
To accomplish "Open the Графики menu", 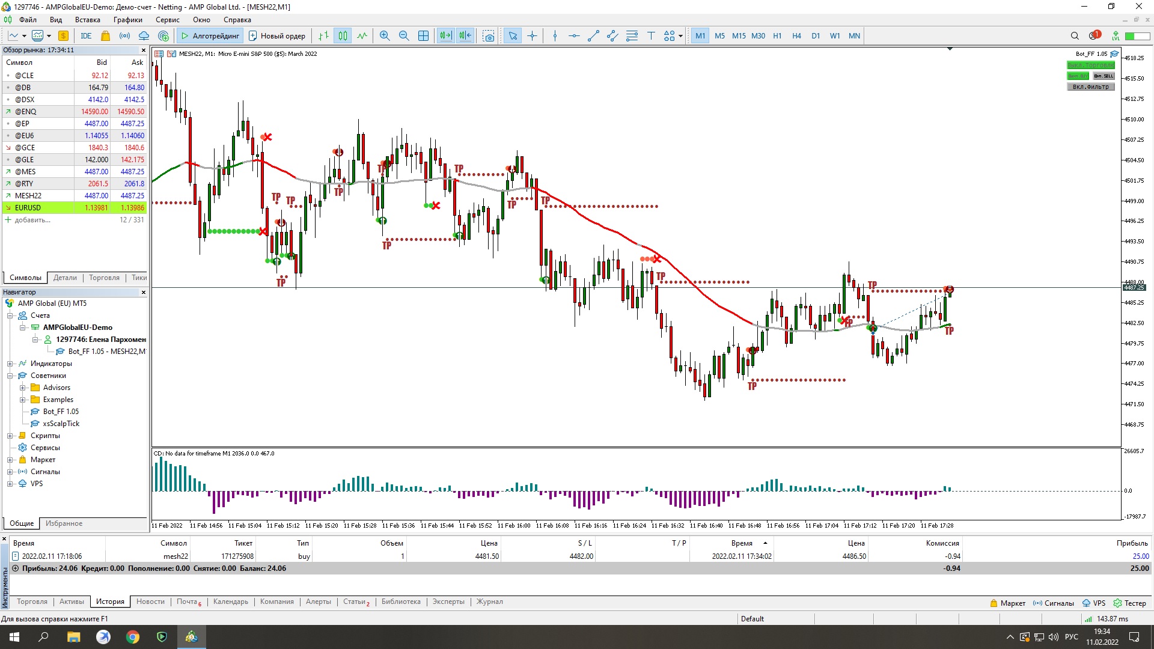I will coord(127,20).
